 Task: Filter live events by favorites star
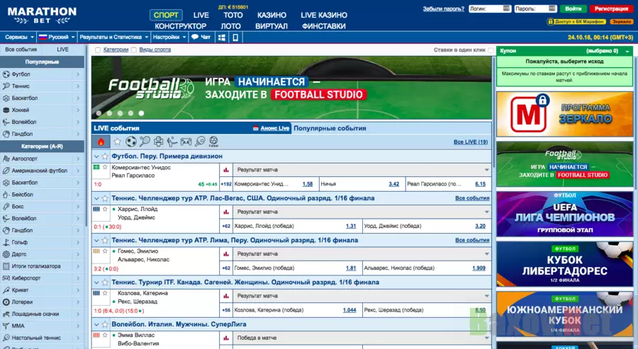(117, 142)
